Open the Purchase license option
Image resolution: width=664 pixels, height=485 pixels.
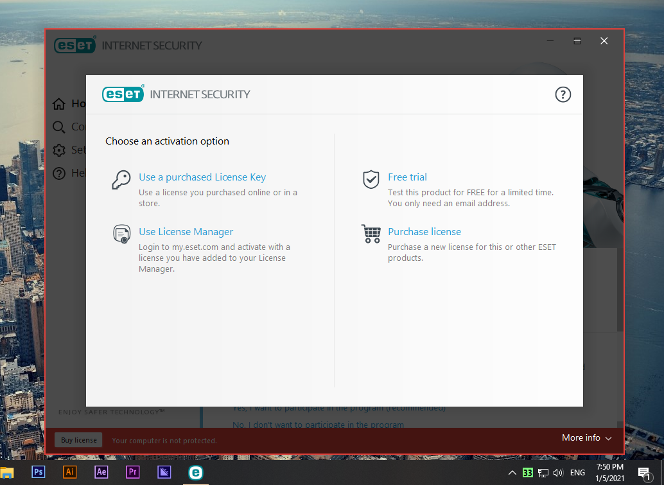(x=424, y=232)
